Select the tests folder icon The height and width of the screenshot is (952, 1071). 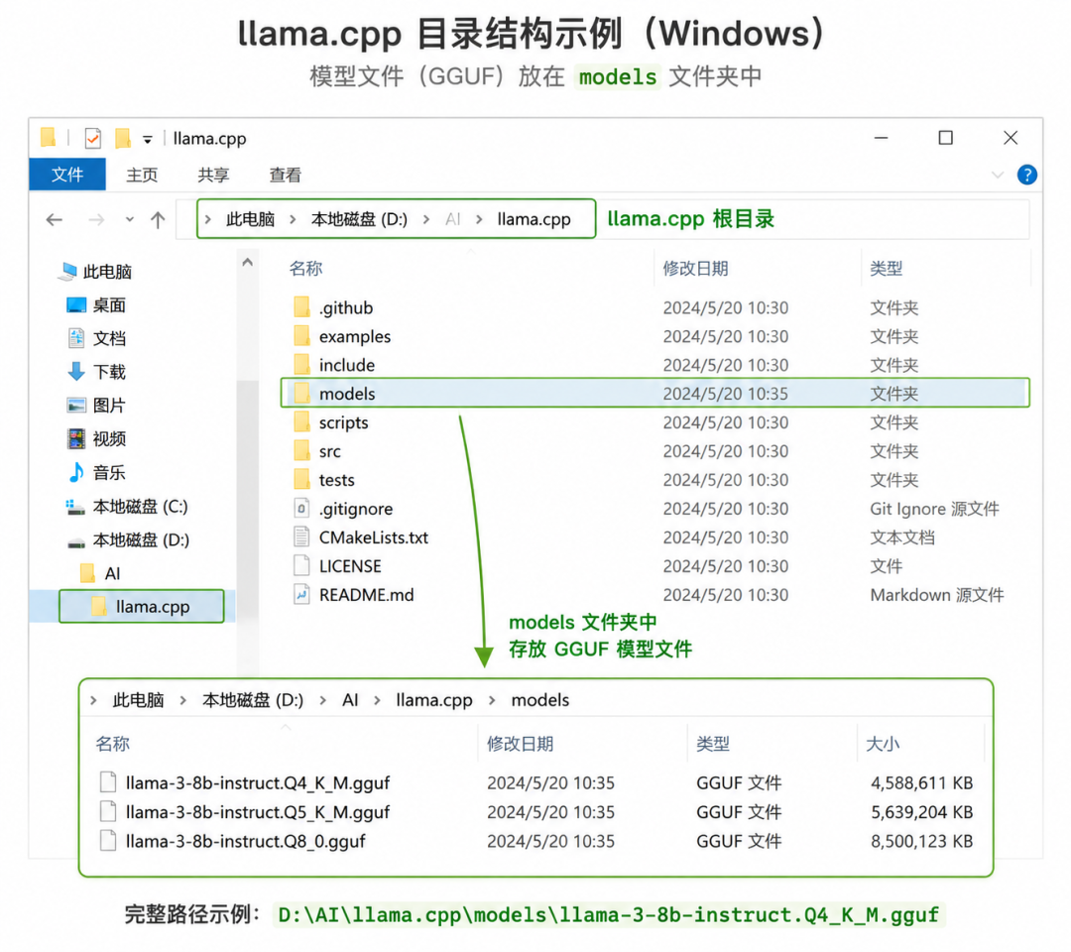301,479
